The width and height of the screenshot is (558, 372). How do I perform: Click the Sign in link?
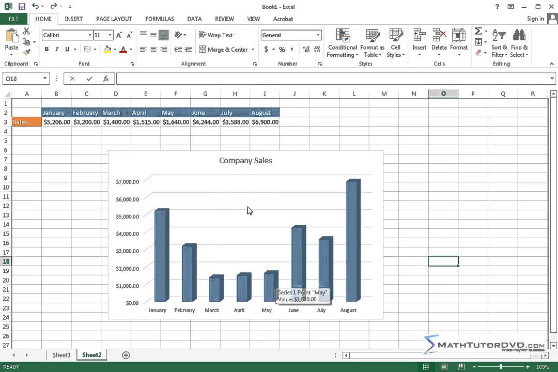point(535,19)
